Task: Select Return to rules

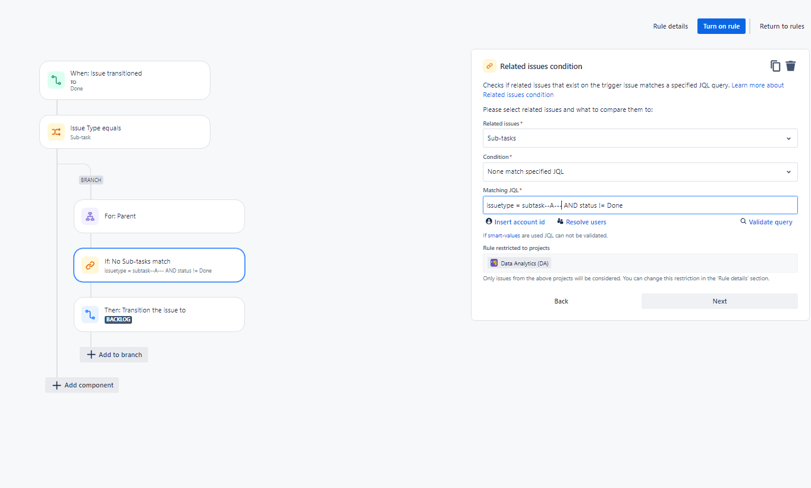Action: coord(782,26)
